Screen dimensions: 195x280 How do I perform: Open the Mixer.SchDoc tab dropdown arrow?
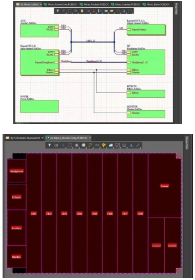point(41,4)
